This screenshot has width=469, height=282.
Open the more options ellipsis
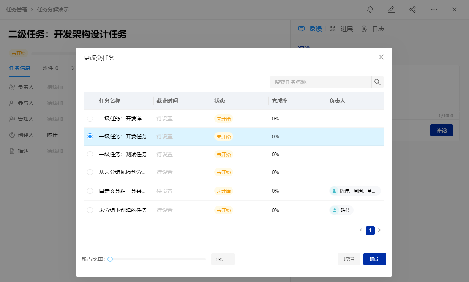[x=434, y=10]
